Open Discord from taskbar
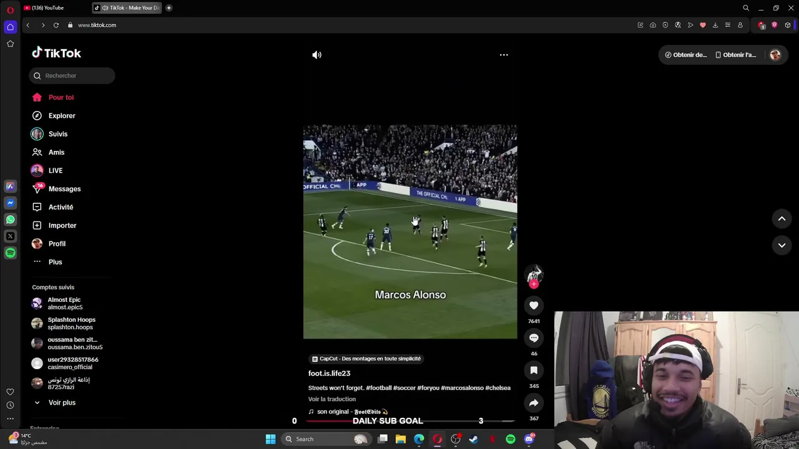 click(x=529, y=439)
